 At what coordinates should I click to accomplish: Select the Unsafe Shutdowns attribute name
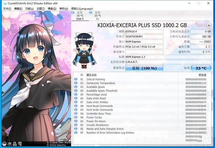pyautogui.click(x=97, y=125)
